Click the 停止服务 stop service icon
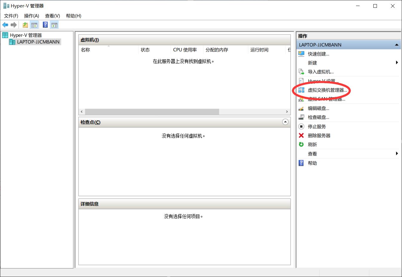The height and width of the screenshot is (277, 402). 301,126
